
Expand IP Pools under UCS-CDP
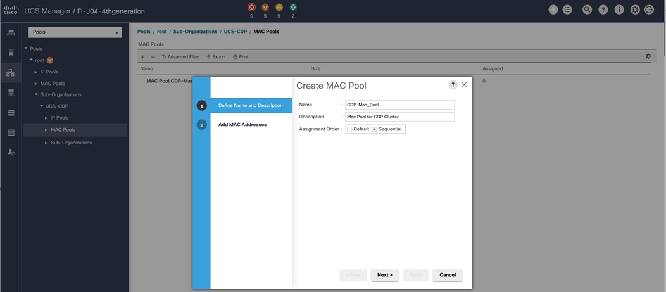click(46, 118)
